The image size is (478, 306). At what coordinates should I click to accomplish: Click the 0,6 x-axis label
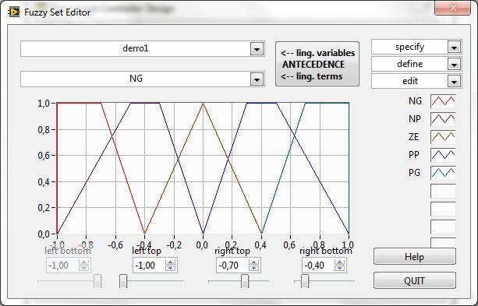click(289, 245)
